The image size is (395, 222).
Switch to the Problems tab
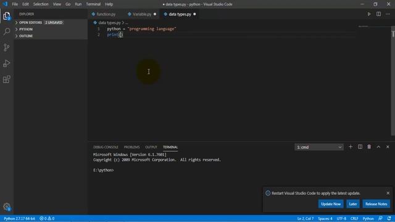pyautogui.click(x=131, y=147)
